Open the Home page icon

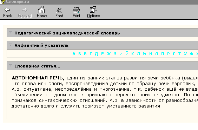pos(42,9)
